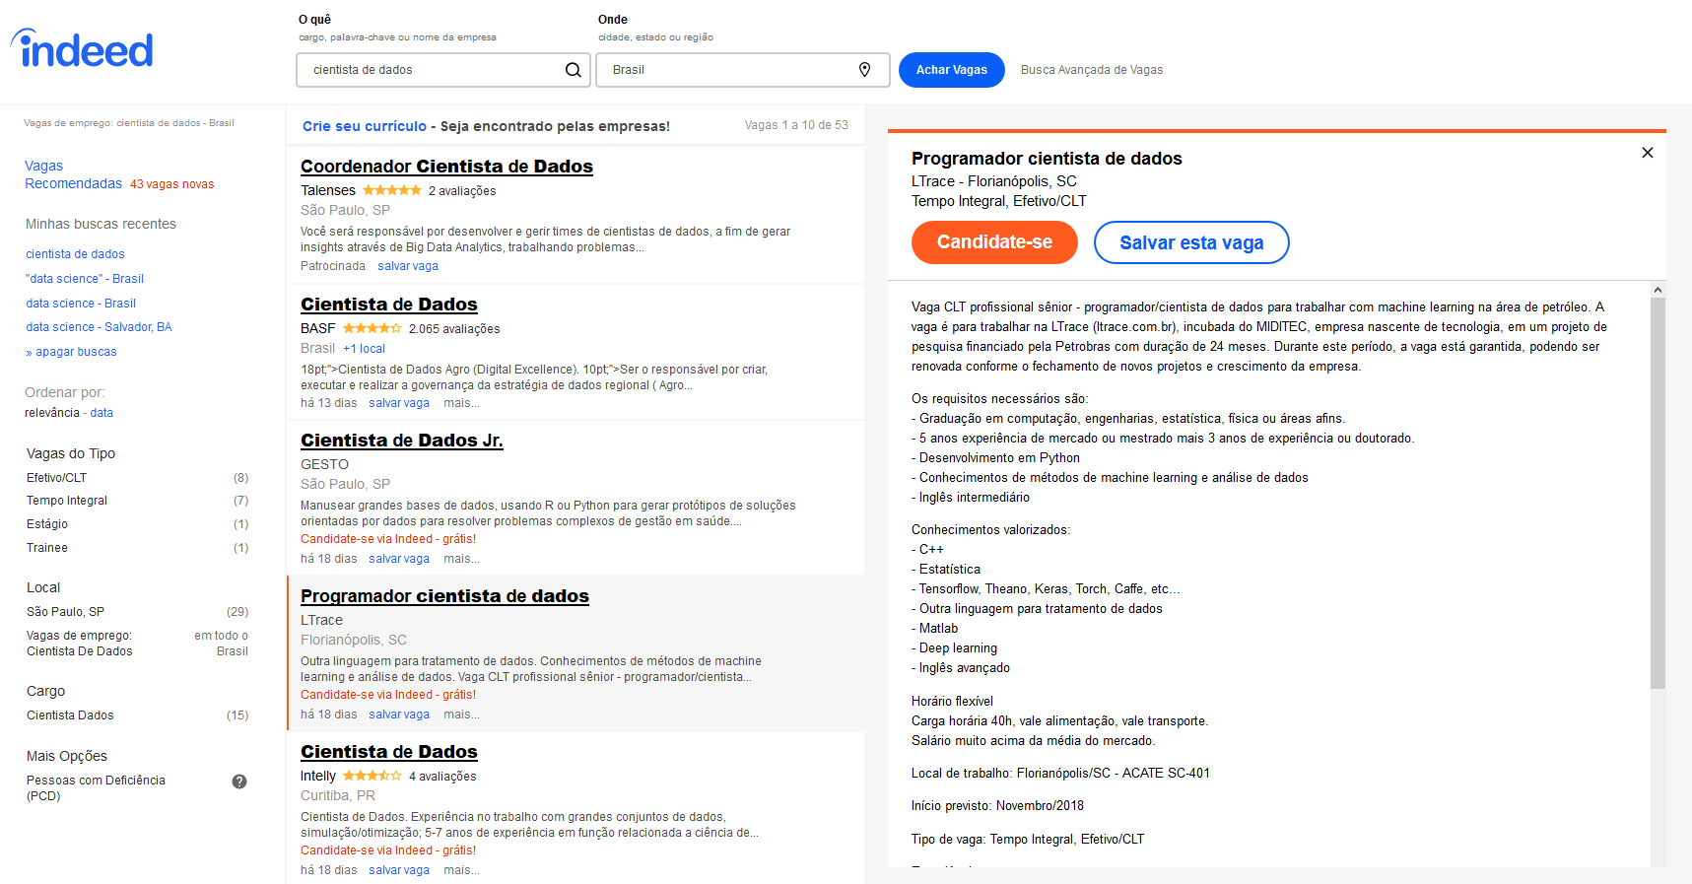Screen dimensions: 1692x884
Task: Select recent search 'cientista de dados'
Action: (75, 254)
